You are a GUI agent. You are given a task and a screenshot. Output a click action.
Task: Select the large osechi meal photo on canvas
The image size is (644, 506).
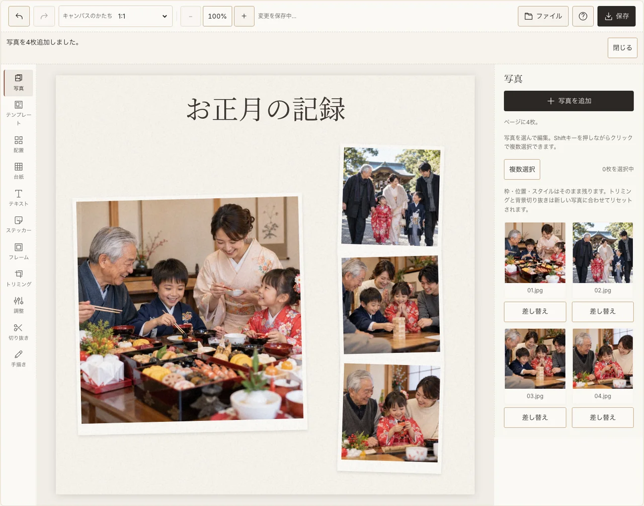(190, 315)
